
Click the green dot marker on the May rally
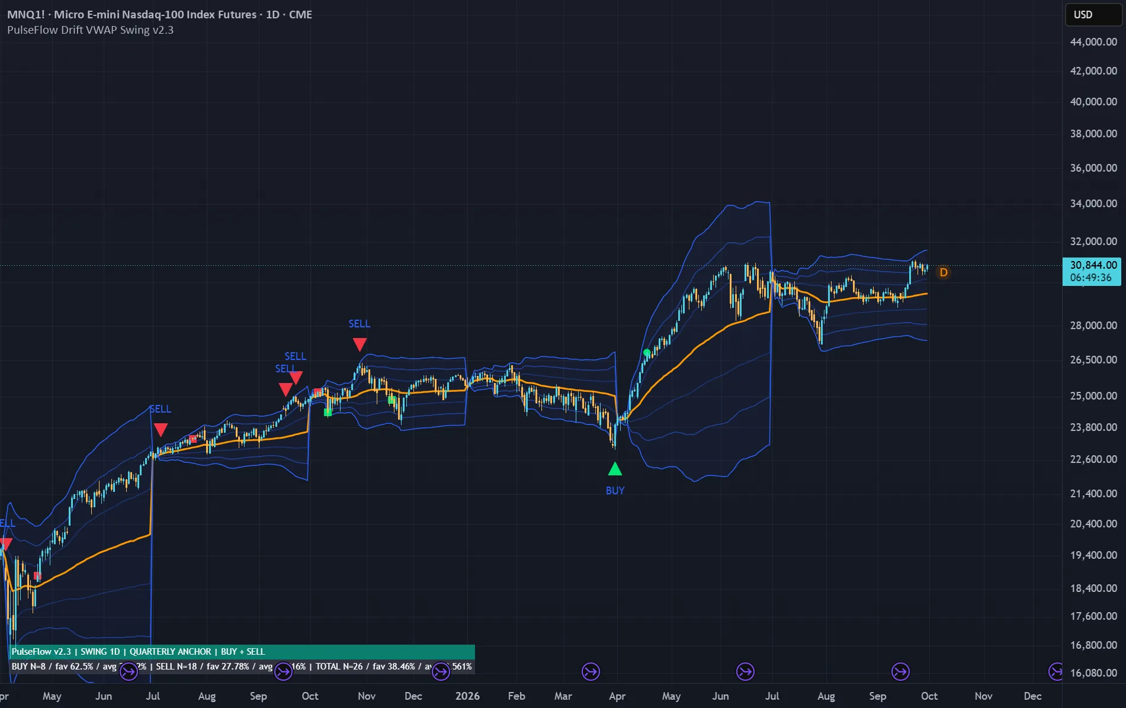[x=647, y=353]
